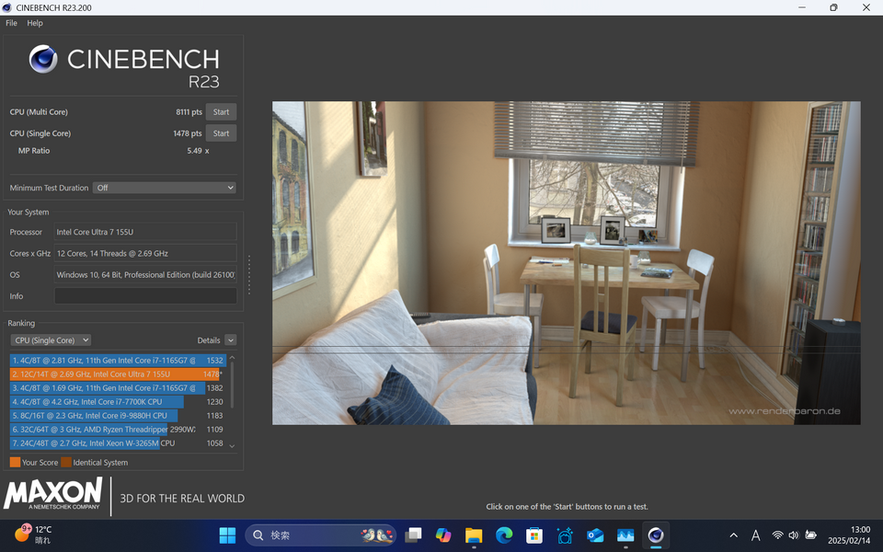Click Cinebench icon on taskbar

point(656,535)
